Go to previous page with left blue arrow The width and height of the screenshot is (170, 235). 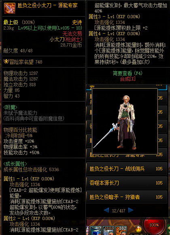[106, 210]
